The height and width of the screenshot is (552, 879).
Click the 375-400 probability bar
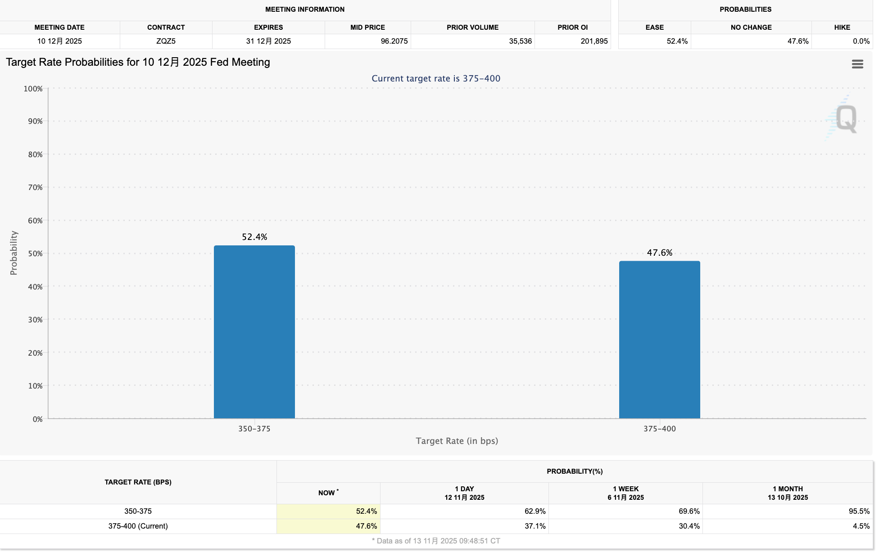(659, 339)
